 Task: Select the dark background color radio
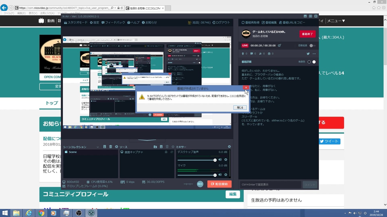pos(309,62)
